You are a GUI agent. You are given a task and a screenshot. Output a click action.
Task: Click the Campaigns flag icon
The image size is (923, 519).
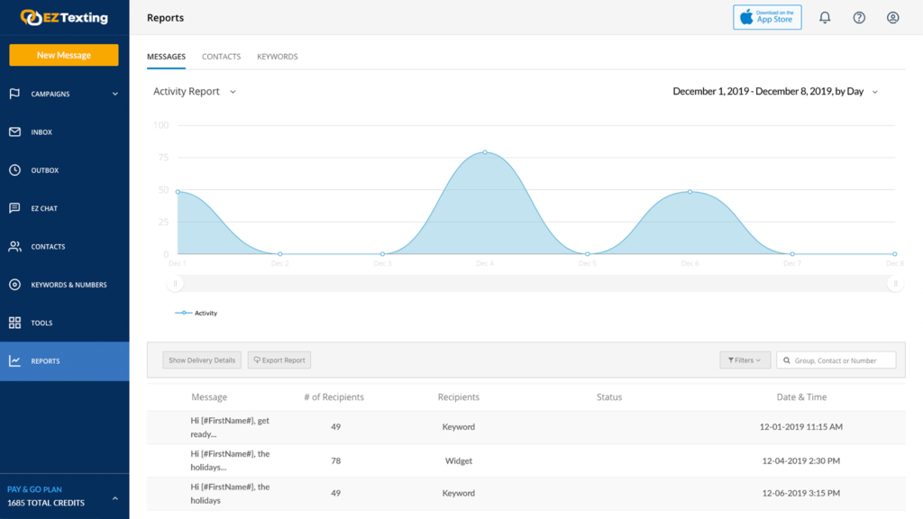coord(14,94)
